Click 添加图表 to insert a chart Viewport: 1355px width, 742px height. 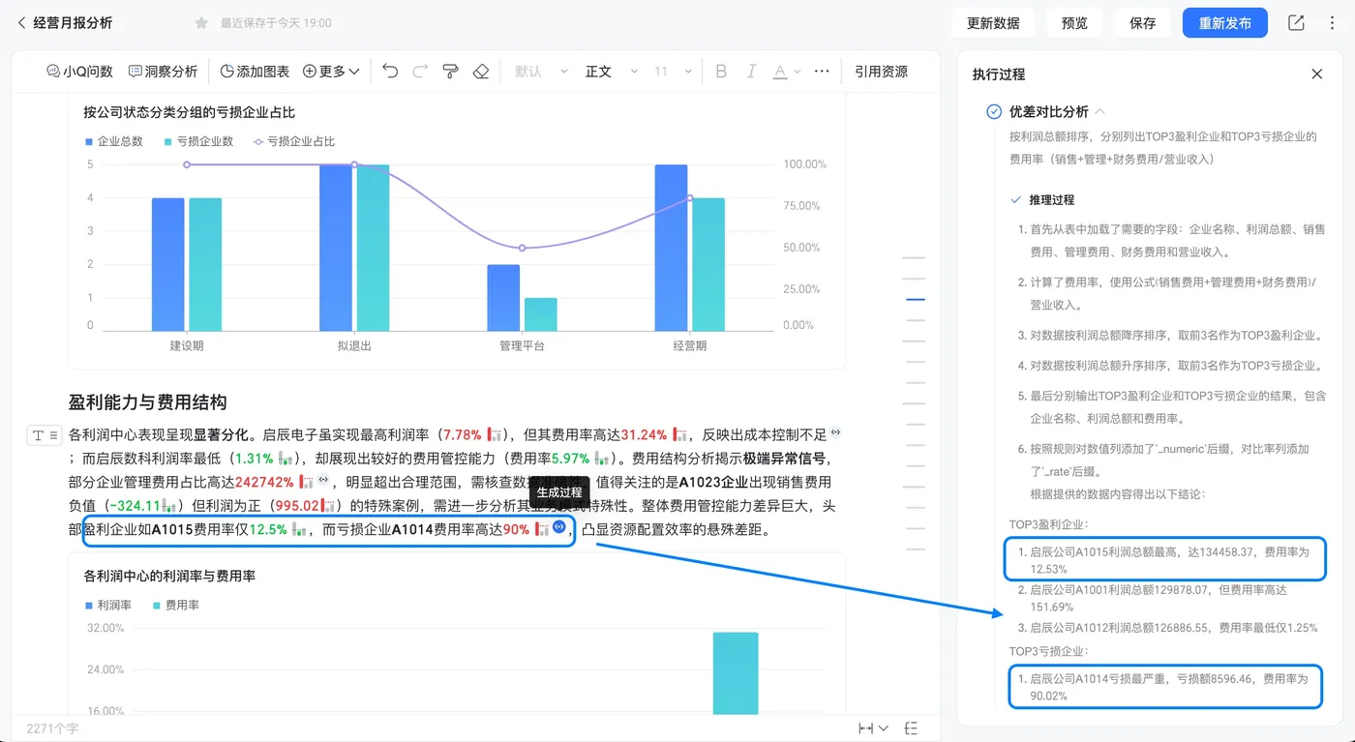coord(255,72)
